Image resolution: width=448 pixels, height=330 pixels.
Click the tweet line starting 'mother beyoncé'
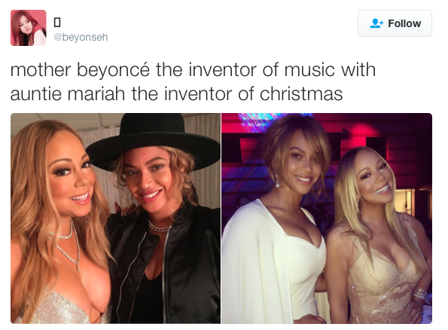click(193, 70)
